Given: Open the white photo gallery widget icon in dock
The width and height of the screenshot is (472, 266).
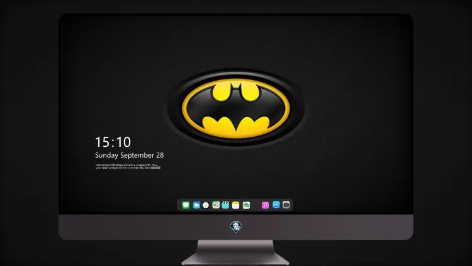Looking at the screenshot, I should (x=246, y=205).
